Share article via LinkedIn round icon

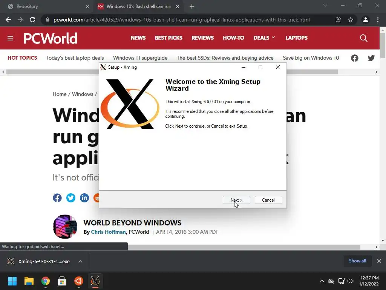[84, 198]
